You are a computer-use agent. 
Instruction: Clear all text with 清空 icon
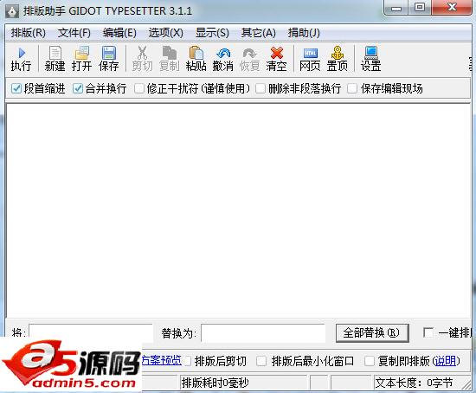pos(277,59)
